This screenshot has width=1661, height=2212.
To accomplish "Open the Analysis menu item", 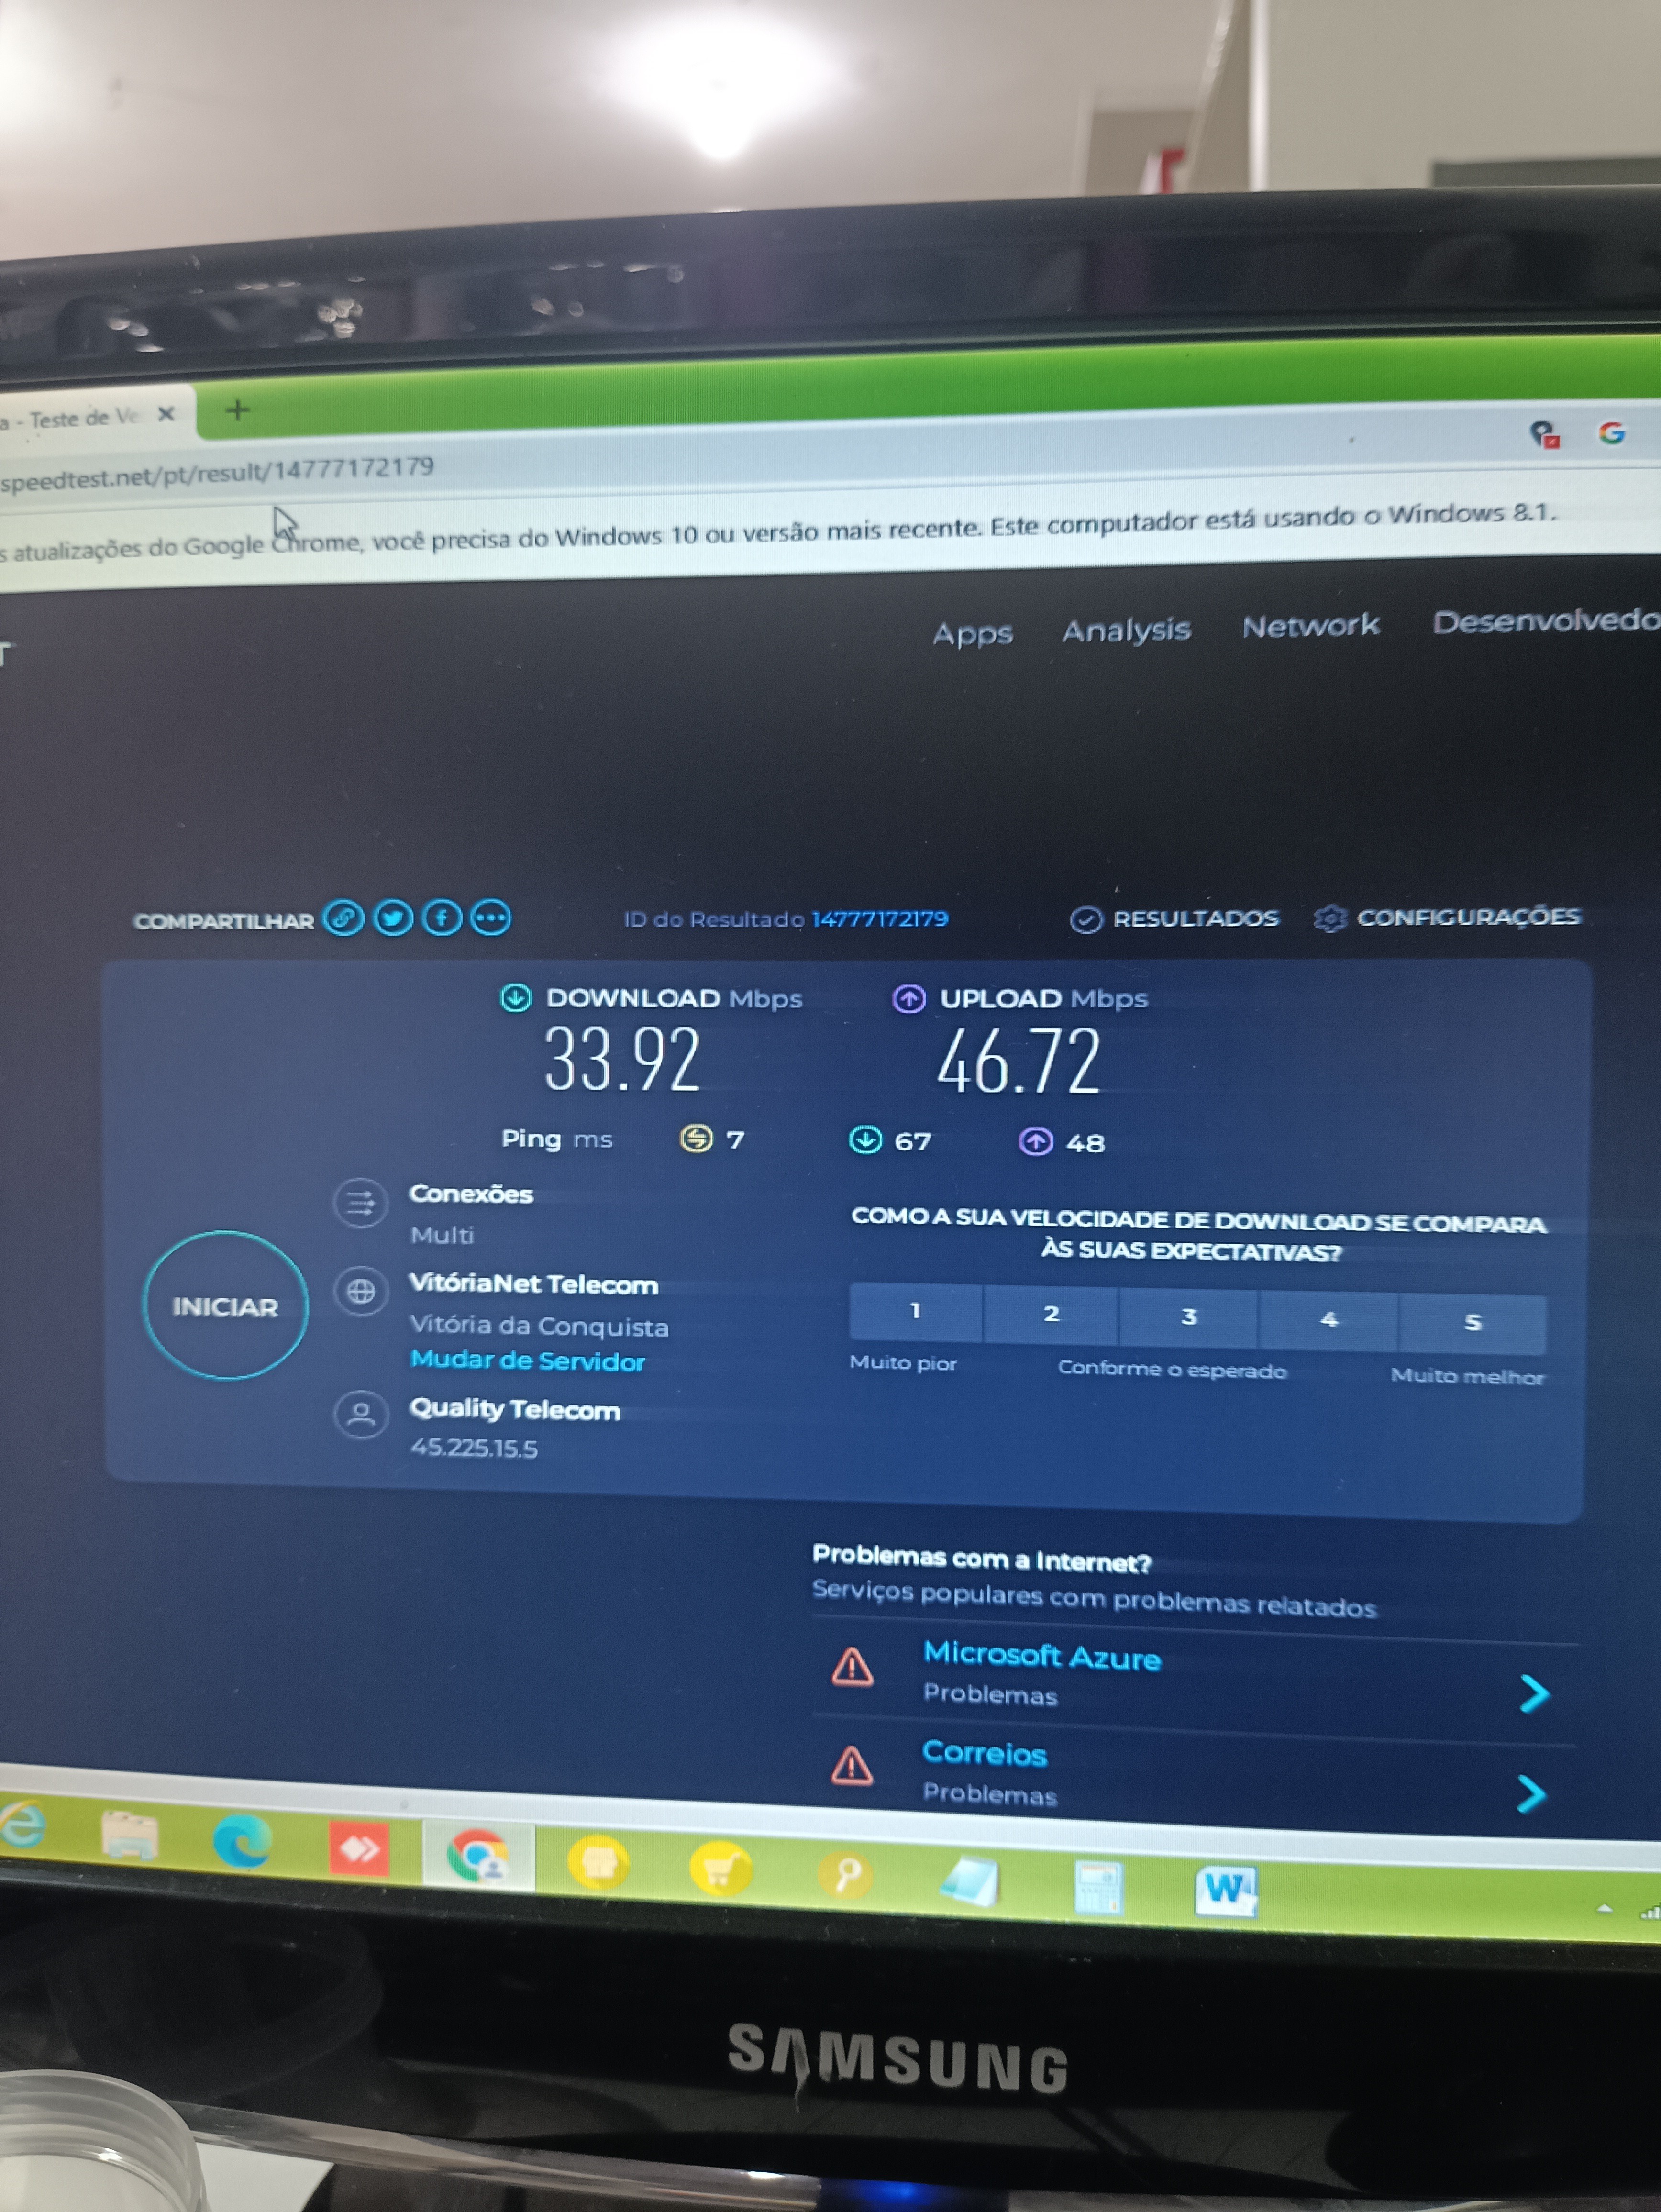I will [x=1126, y=630].
